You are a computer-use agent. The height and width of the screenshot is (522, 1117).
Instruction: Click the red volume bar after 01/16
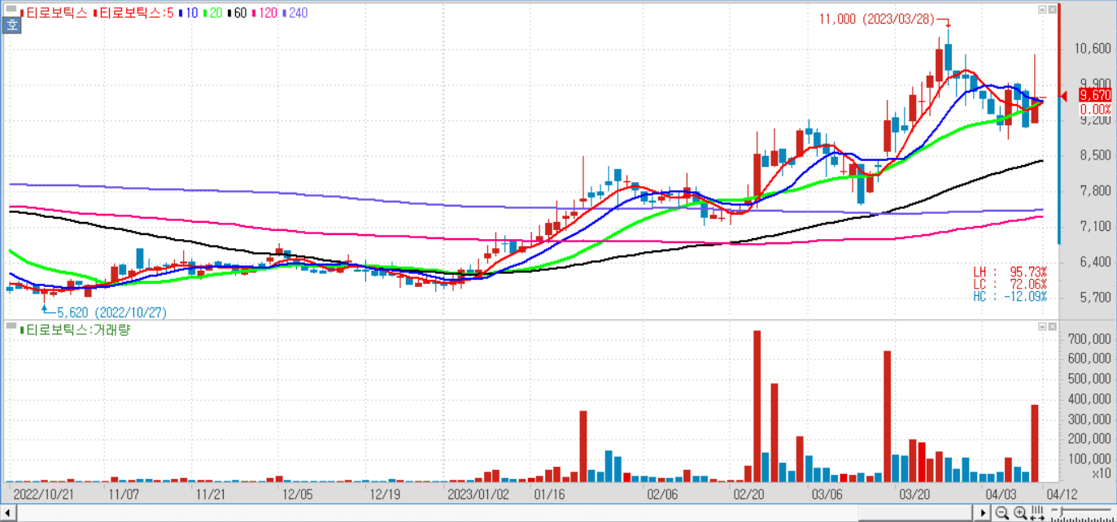(583, 446)
